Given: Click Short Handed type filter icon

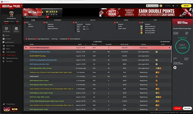Looking at the screenshot, I should (x=141, y=29).
